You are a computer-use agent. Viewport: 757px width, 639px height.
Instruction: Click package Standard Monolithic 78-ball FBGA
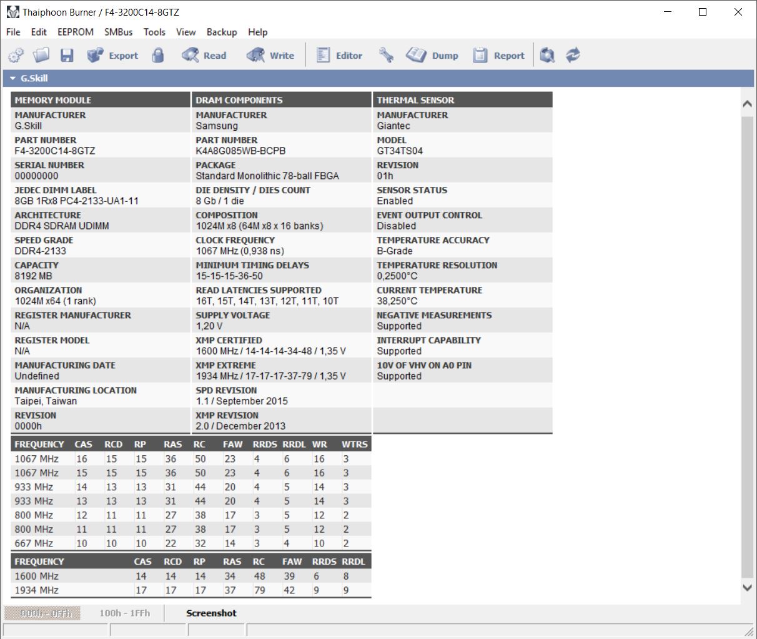click(x=267, y=176)
